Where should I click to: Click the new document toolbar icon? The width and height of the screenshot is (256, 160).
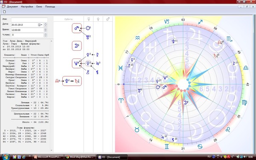(x=4, y=12)
